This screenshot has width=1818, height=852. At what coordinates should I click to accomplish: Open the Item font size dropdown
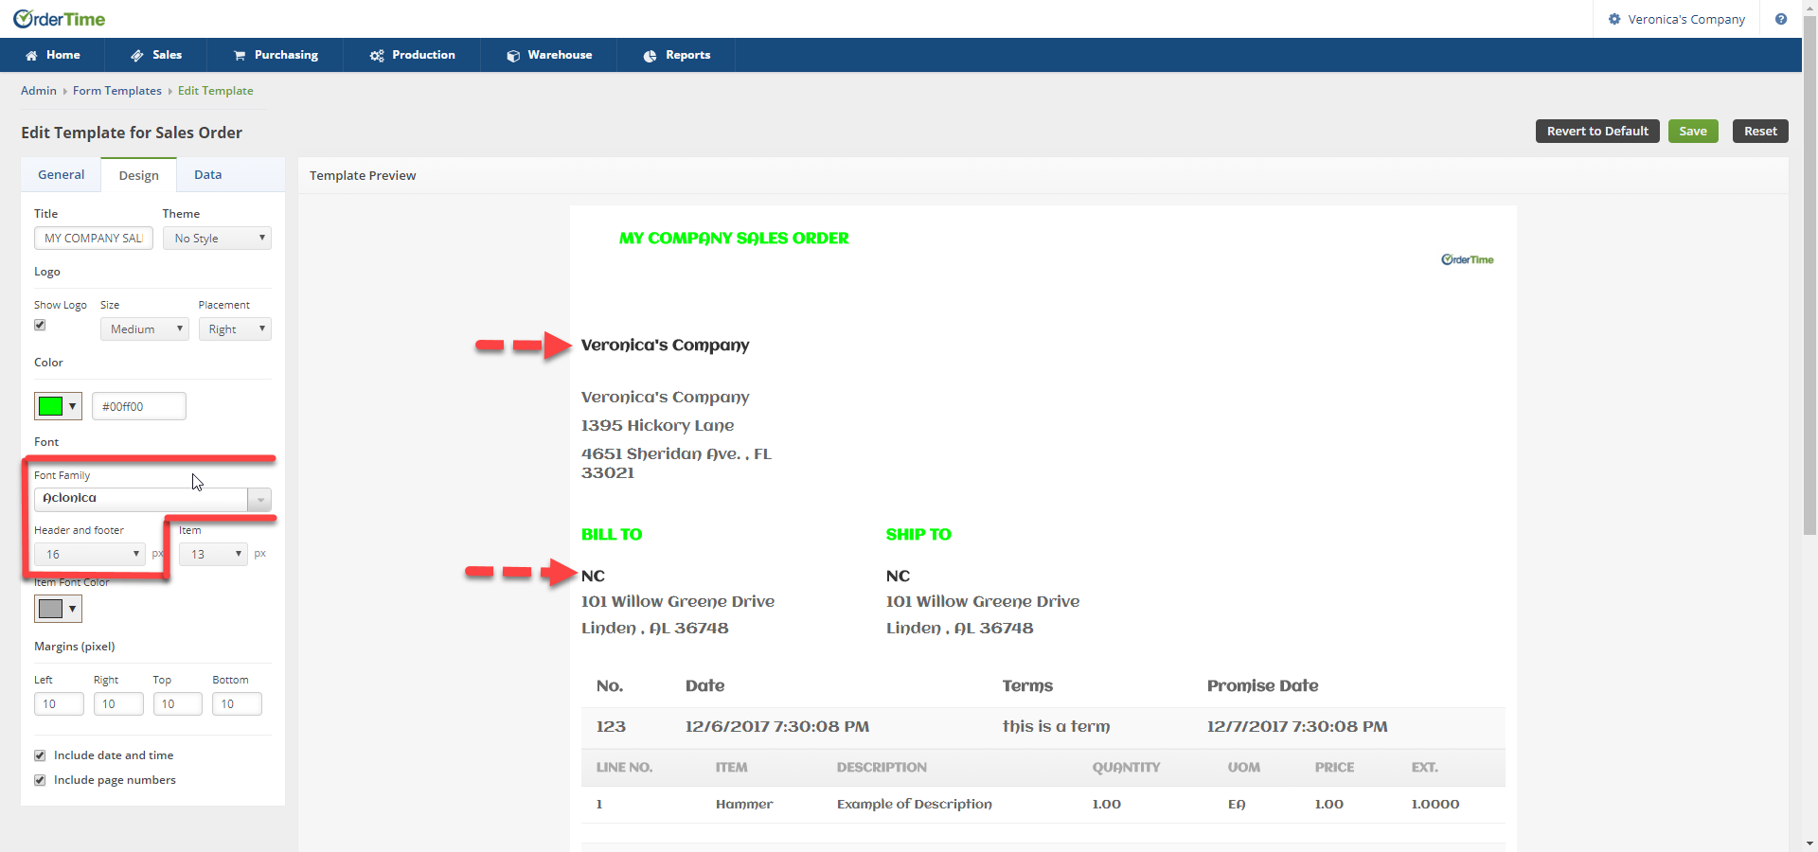coord(213,554)
